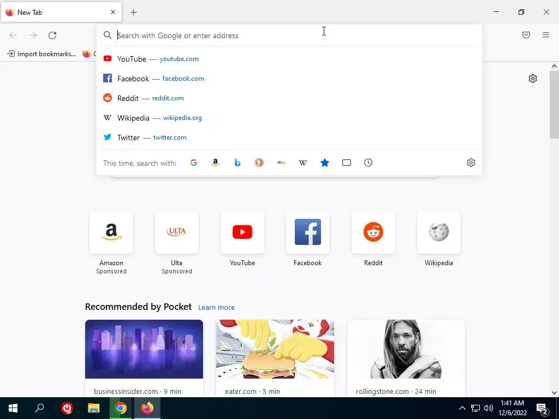Search this time with Wikipedia icon
Viewport: 559px width, 419px height.
click(x=302, y=163)
